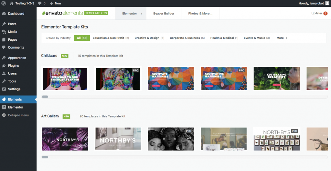Open Royal Academy gallery template thumbnail
The height and width of the screenshot is (171, 331).
click(224, 139)
